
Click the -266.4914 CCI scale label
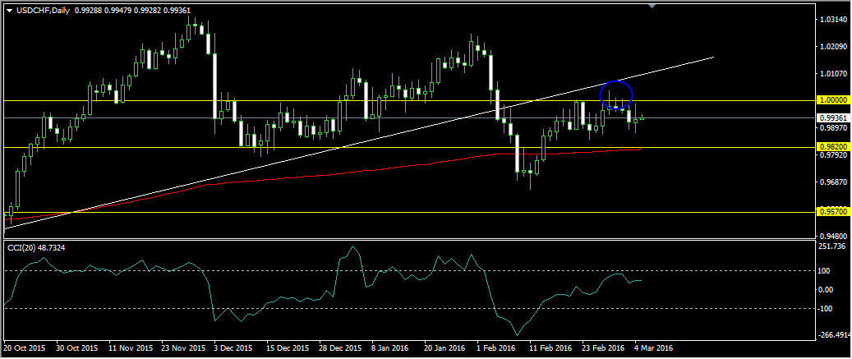click(835, 335)
